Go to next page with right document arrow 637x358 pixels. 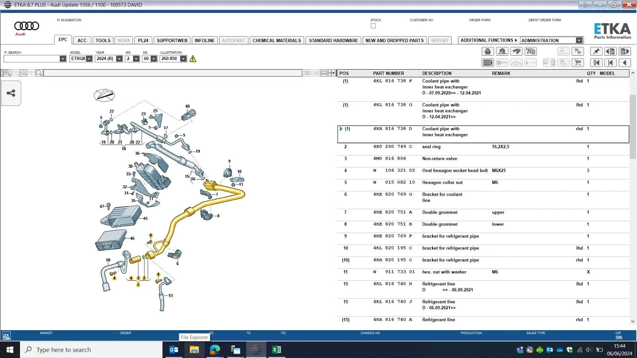pyautogui.click(x=625, y=51)
